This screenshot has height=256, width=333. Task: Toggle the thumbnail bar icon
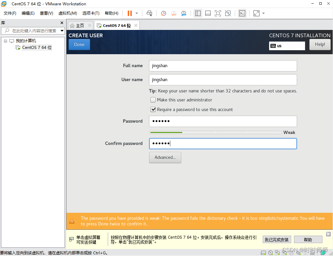tap(208, 13)
